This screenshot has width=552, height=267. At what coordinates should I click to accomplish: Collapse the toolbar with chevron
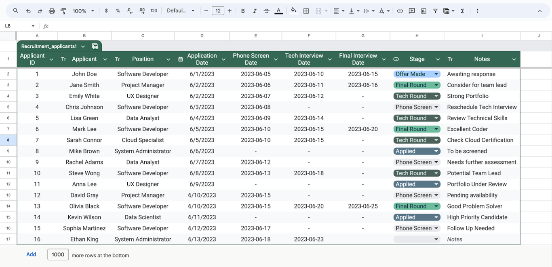pos(540,11)
